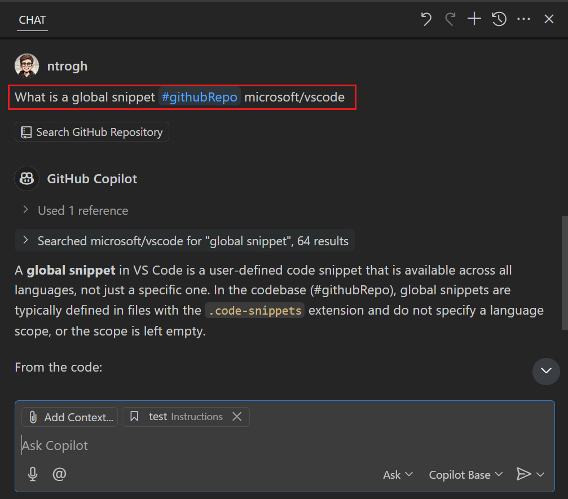
Task: Open the Ask chat mode dropdown
Action: [x=398, y=475]
